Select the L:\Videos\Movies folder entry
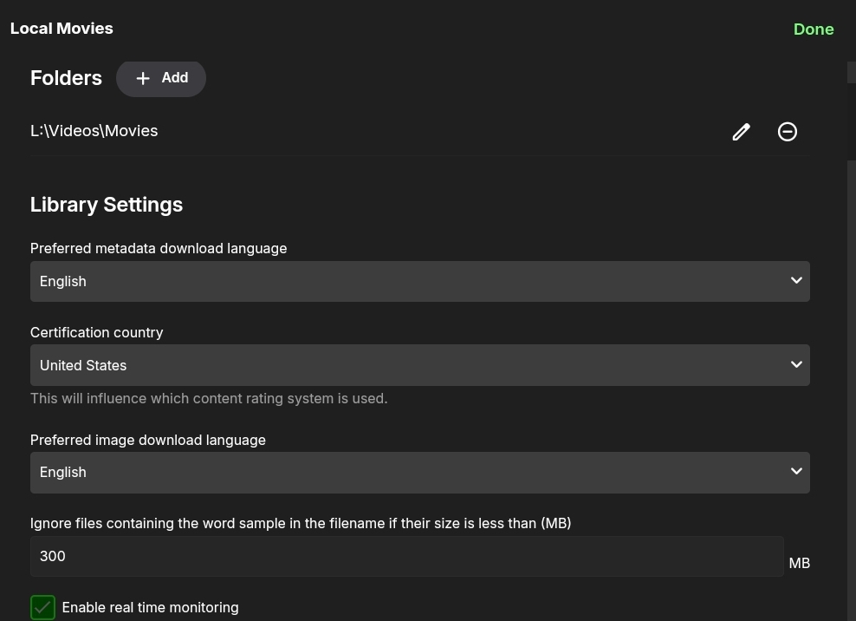This screenshot has height=621, width=856. coord(94,131)
